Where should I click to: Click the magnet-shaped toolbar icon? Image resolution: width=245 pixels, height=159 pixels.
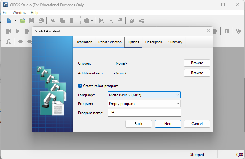point(227,31)
